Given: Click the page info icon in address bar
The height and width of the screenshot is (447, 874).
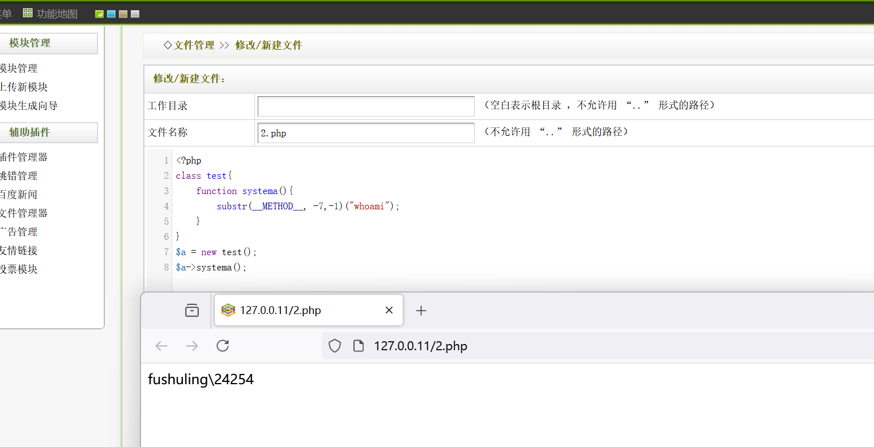Looking at the screenshot, I should tap(358, 346).
